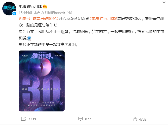
Task: Open the 电影独行月球 username link
Action: (30, 6)
